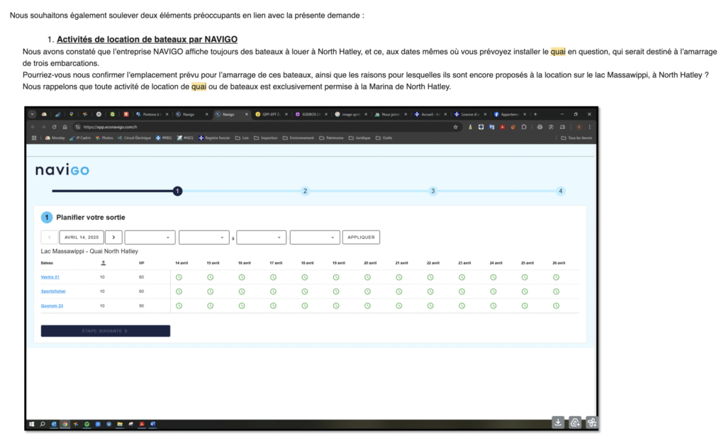
Task: Expand the Juridique bookmark folder
Action: [359, 138]
